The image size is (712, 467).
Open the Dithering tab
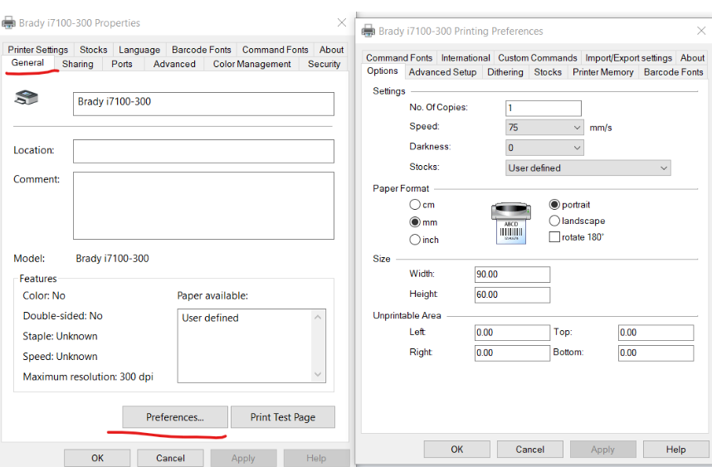505,72
